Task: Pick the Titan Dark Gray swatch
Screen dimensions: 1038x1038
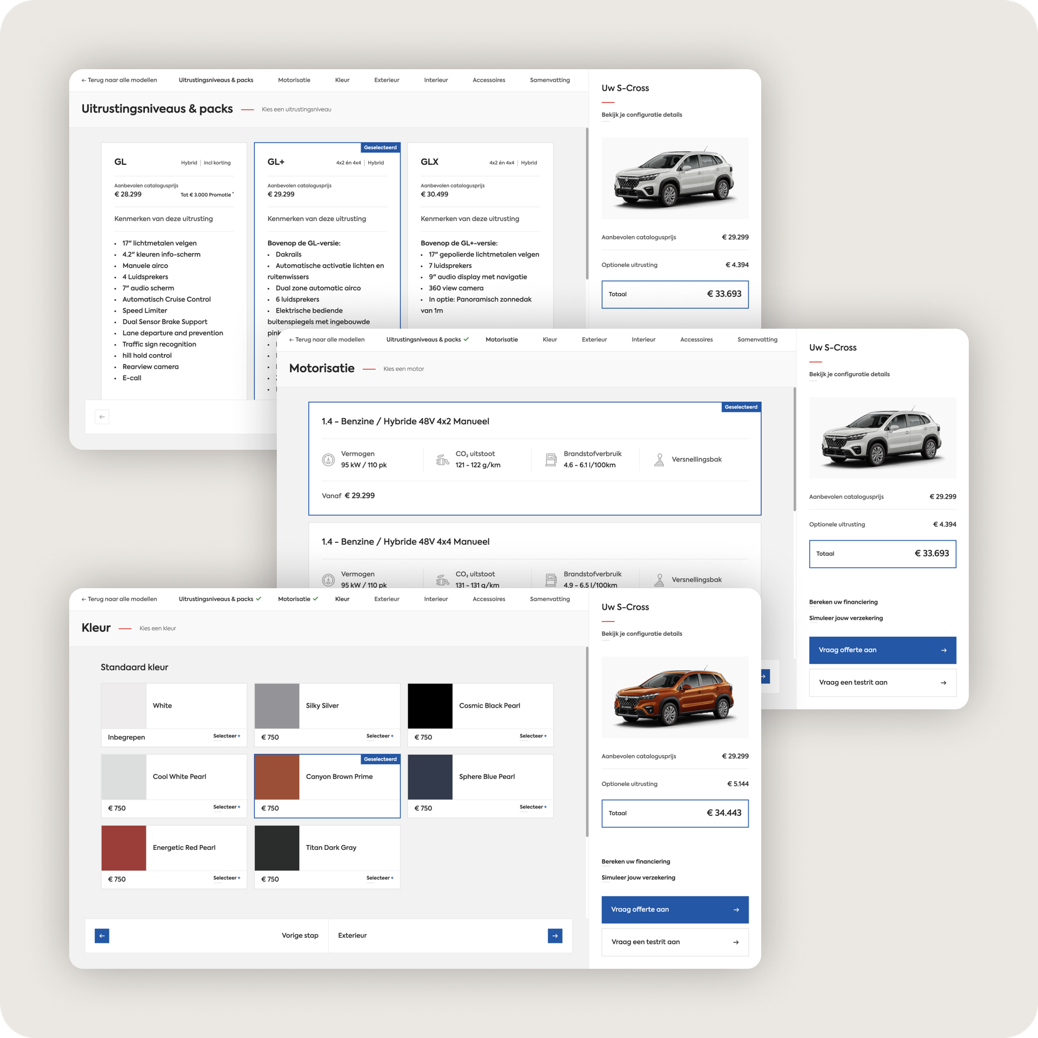Action: tap(277, 848)
